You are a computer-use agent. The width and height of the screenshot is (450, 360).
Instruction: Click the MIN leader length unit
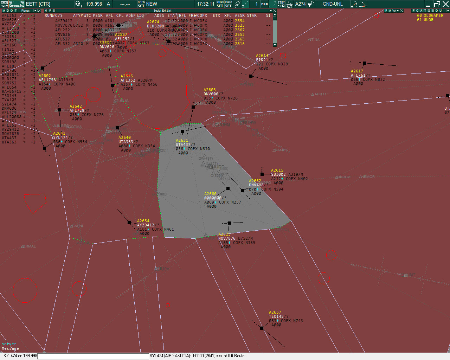pyautogui.click(x=264, y=4)
